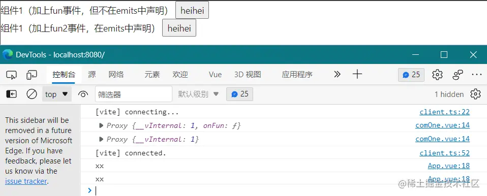This screenshot has width=487, height=196.
Task: Open first App.vue:18 source link
Action: click(449, 166)
